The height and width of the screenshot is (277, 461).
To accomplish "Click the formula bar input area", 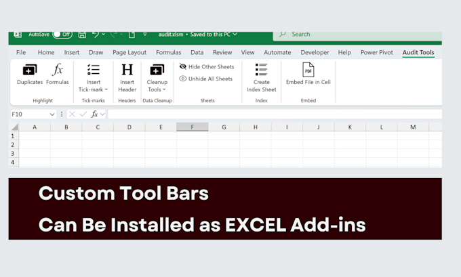I will 275,114.
